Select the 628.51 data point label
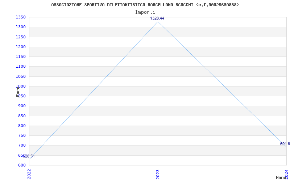 29,156
